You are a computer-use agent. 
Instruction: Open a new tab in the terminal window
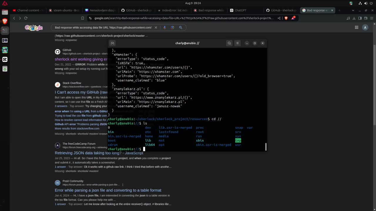pos(112,43)
